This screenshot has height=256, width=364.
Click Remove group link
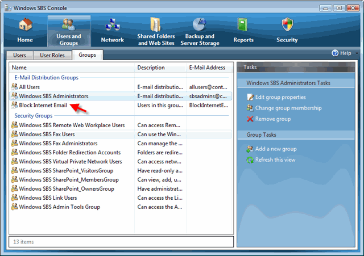273,119
